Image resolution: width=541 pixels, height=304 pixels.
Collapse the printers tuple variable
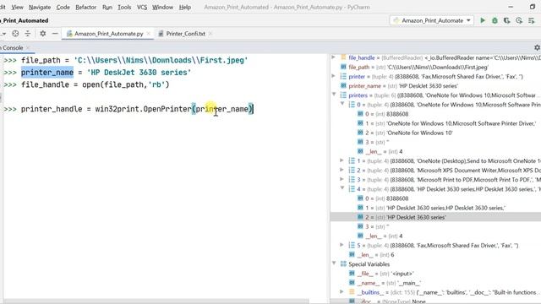click(x=334, y=95)
